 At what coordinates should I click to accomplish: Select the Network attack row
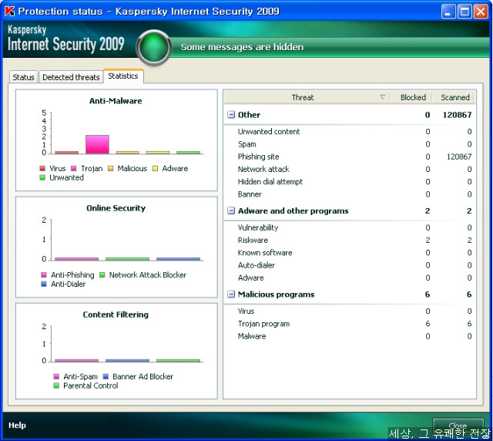pos(350,170)
